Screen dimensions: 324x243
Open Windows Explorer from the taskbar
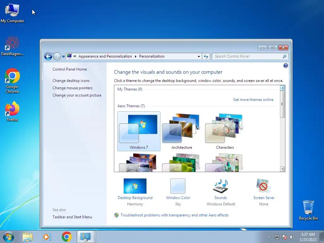(x=28, y=237)
